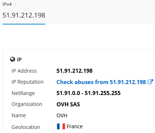Screen dimensions: 155x133
Task: Click the OVH SAS organization value
Action: coord(68,104)
